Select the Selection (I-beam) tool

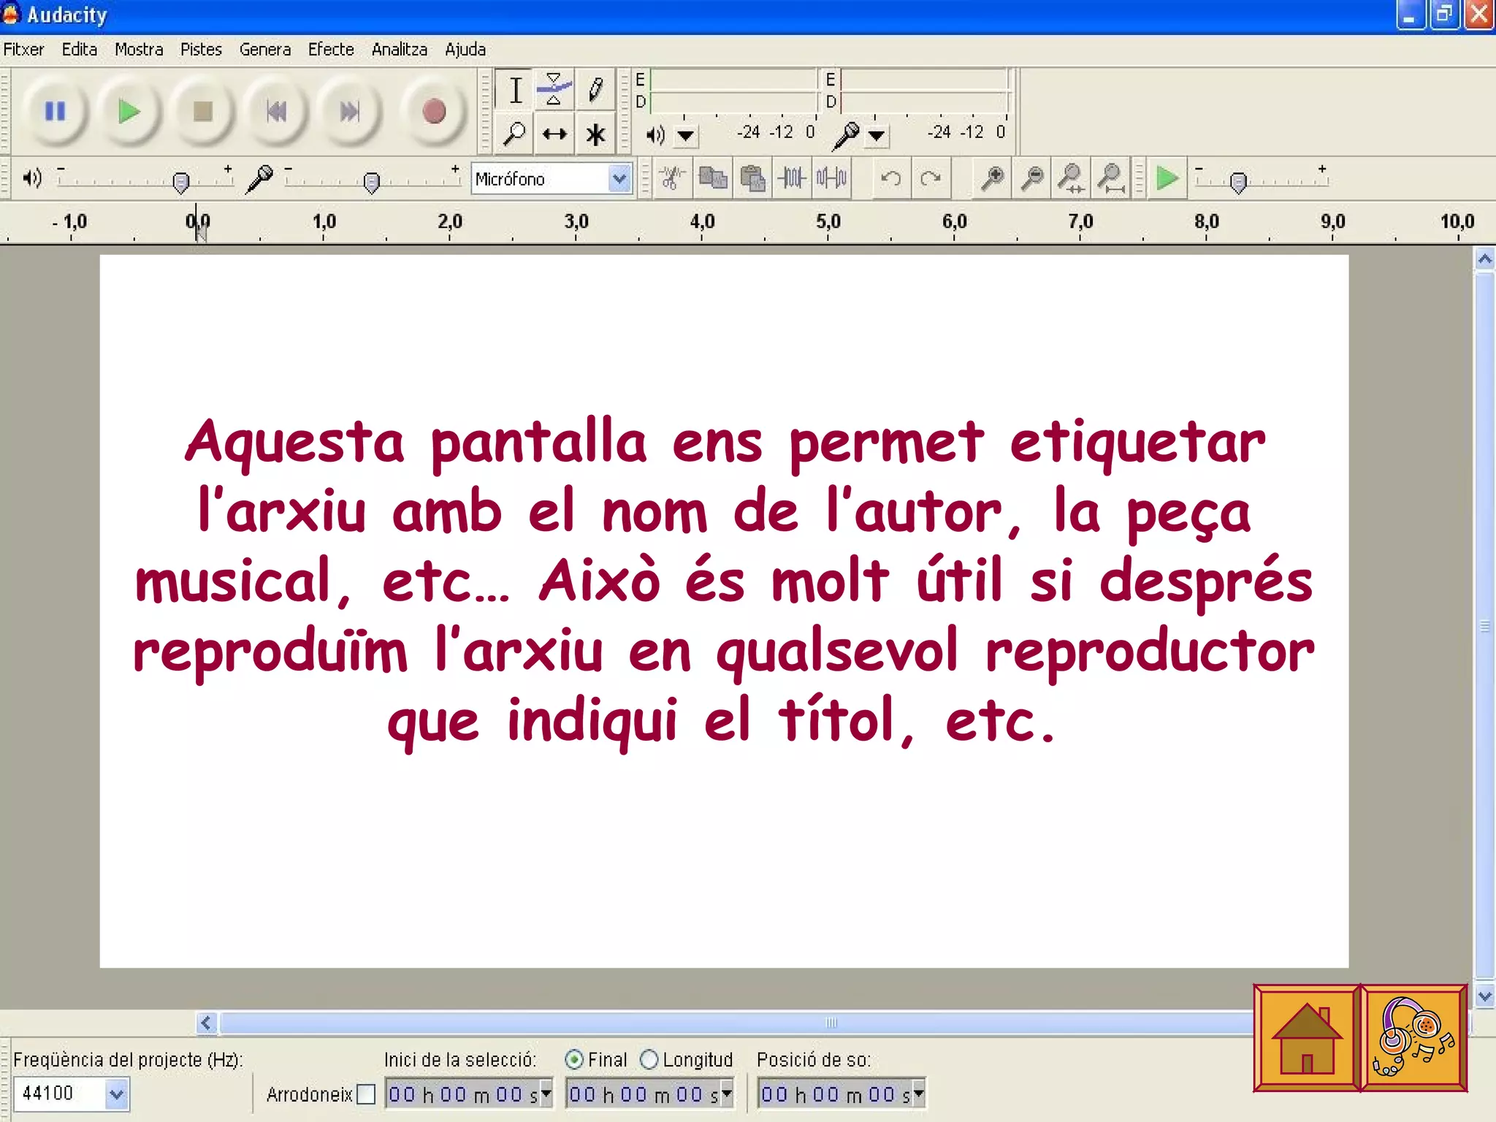click(515, 90)
